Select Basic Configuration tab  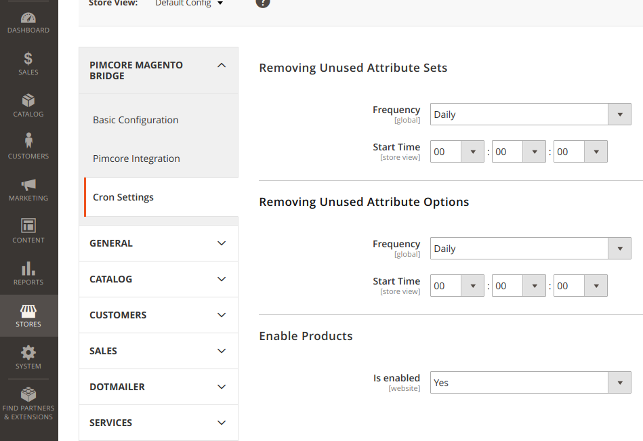[136, 120]
